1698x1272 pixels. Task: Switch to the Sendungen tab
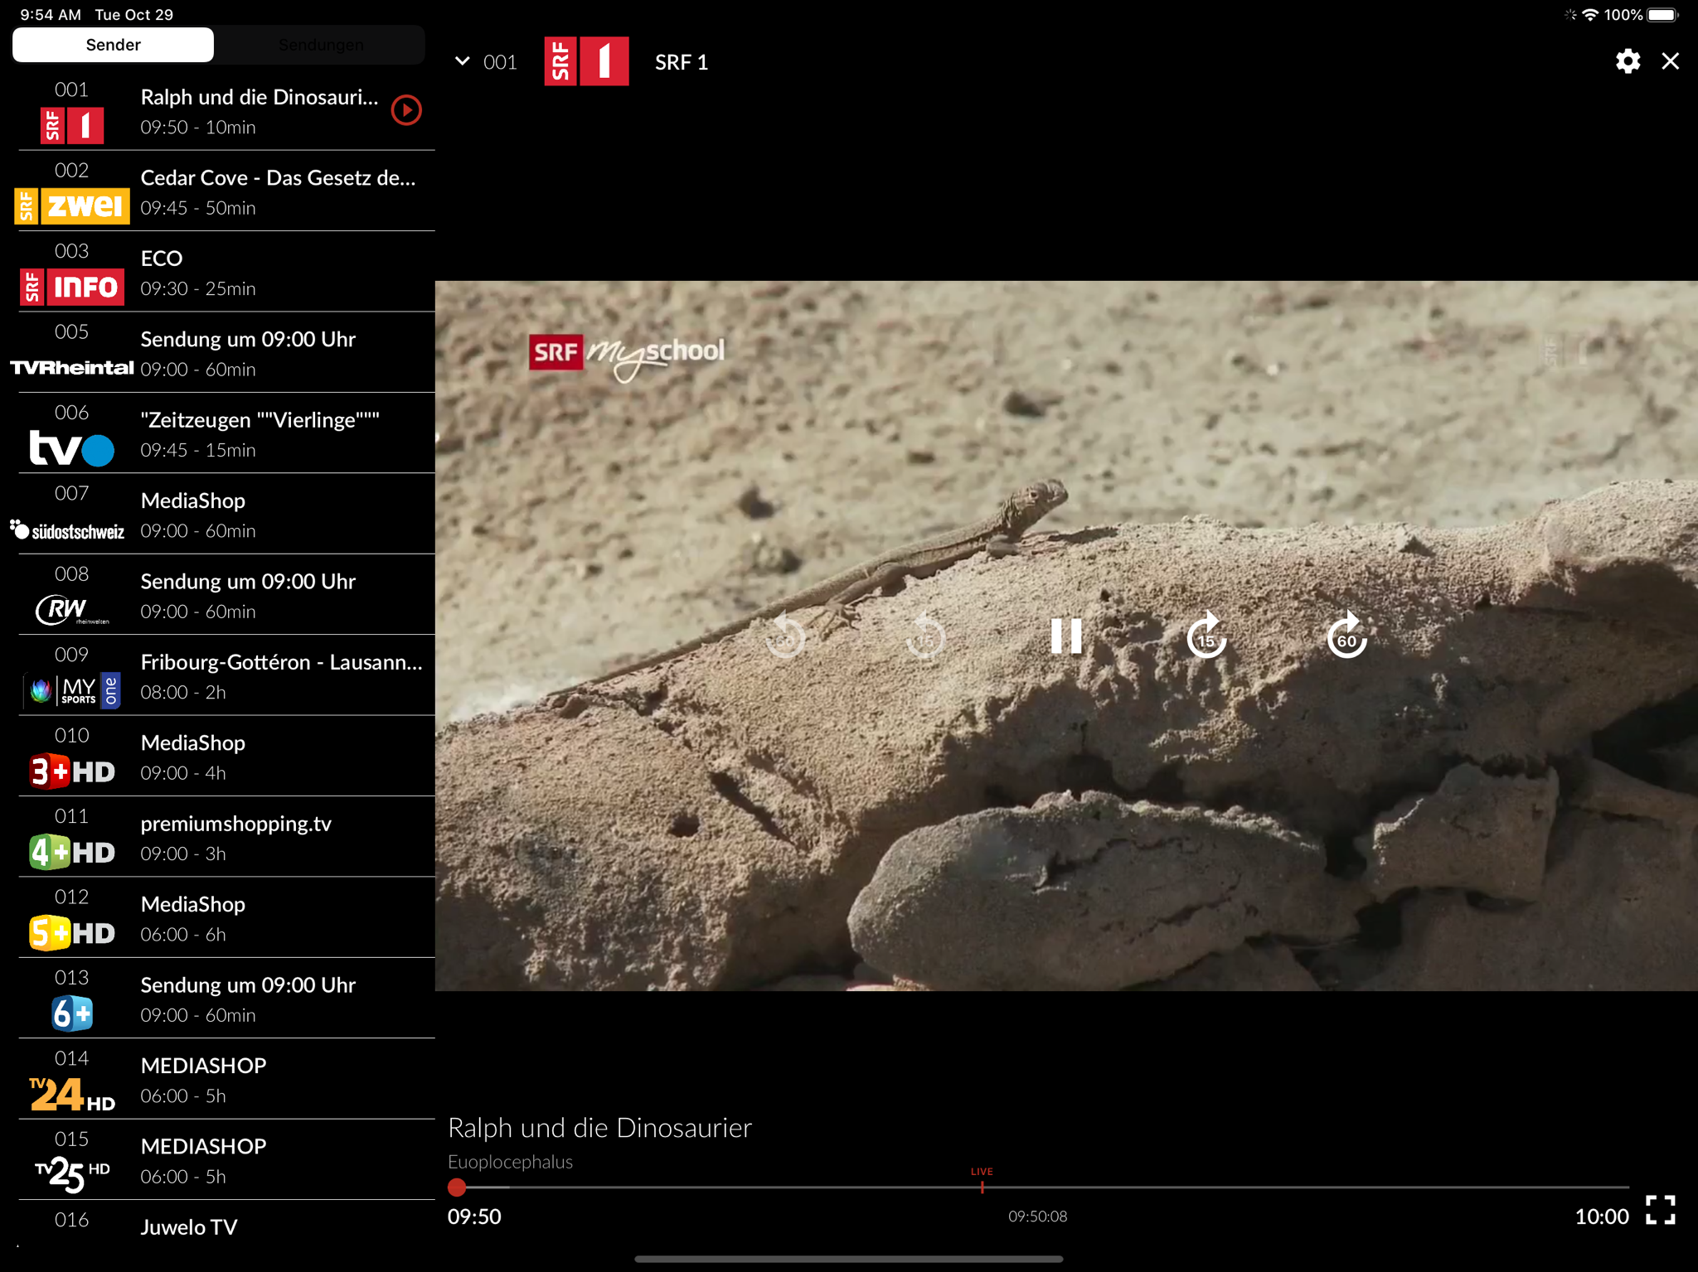pyautogui.click(x=321, y=45)
